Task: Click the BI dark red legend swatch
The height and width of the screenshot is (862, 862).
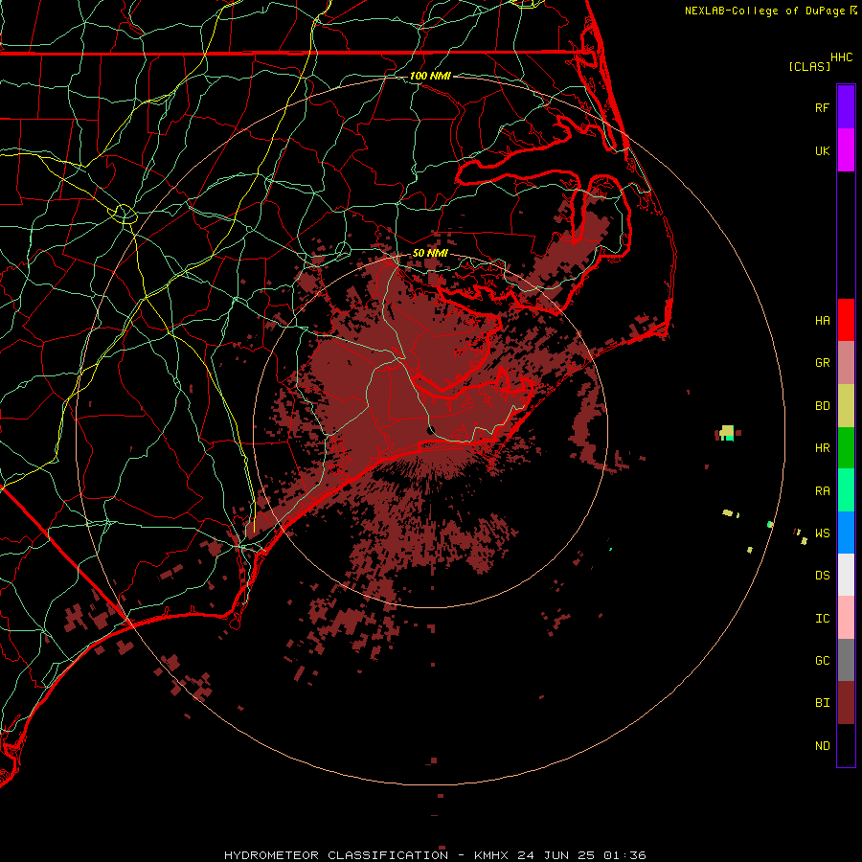Action: coord(846,703)
